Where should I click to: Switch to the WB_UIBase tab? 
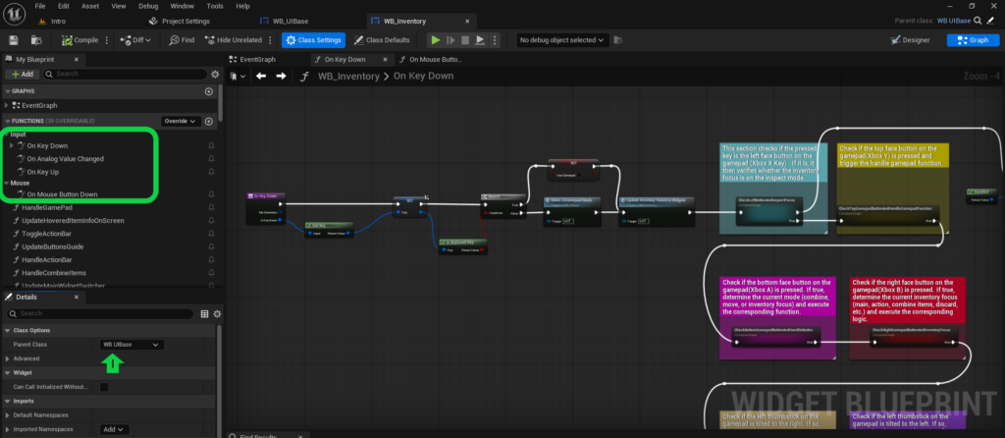click(282, 22)
